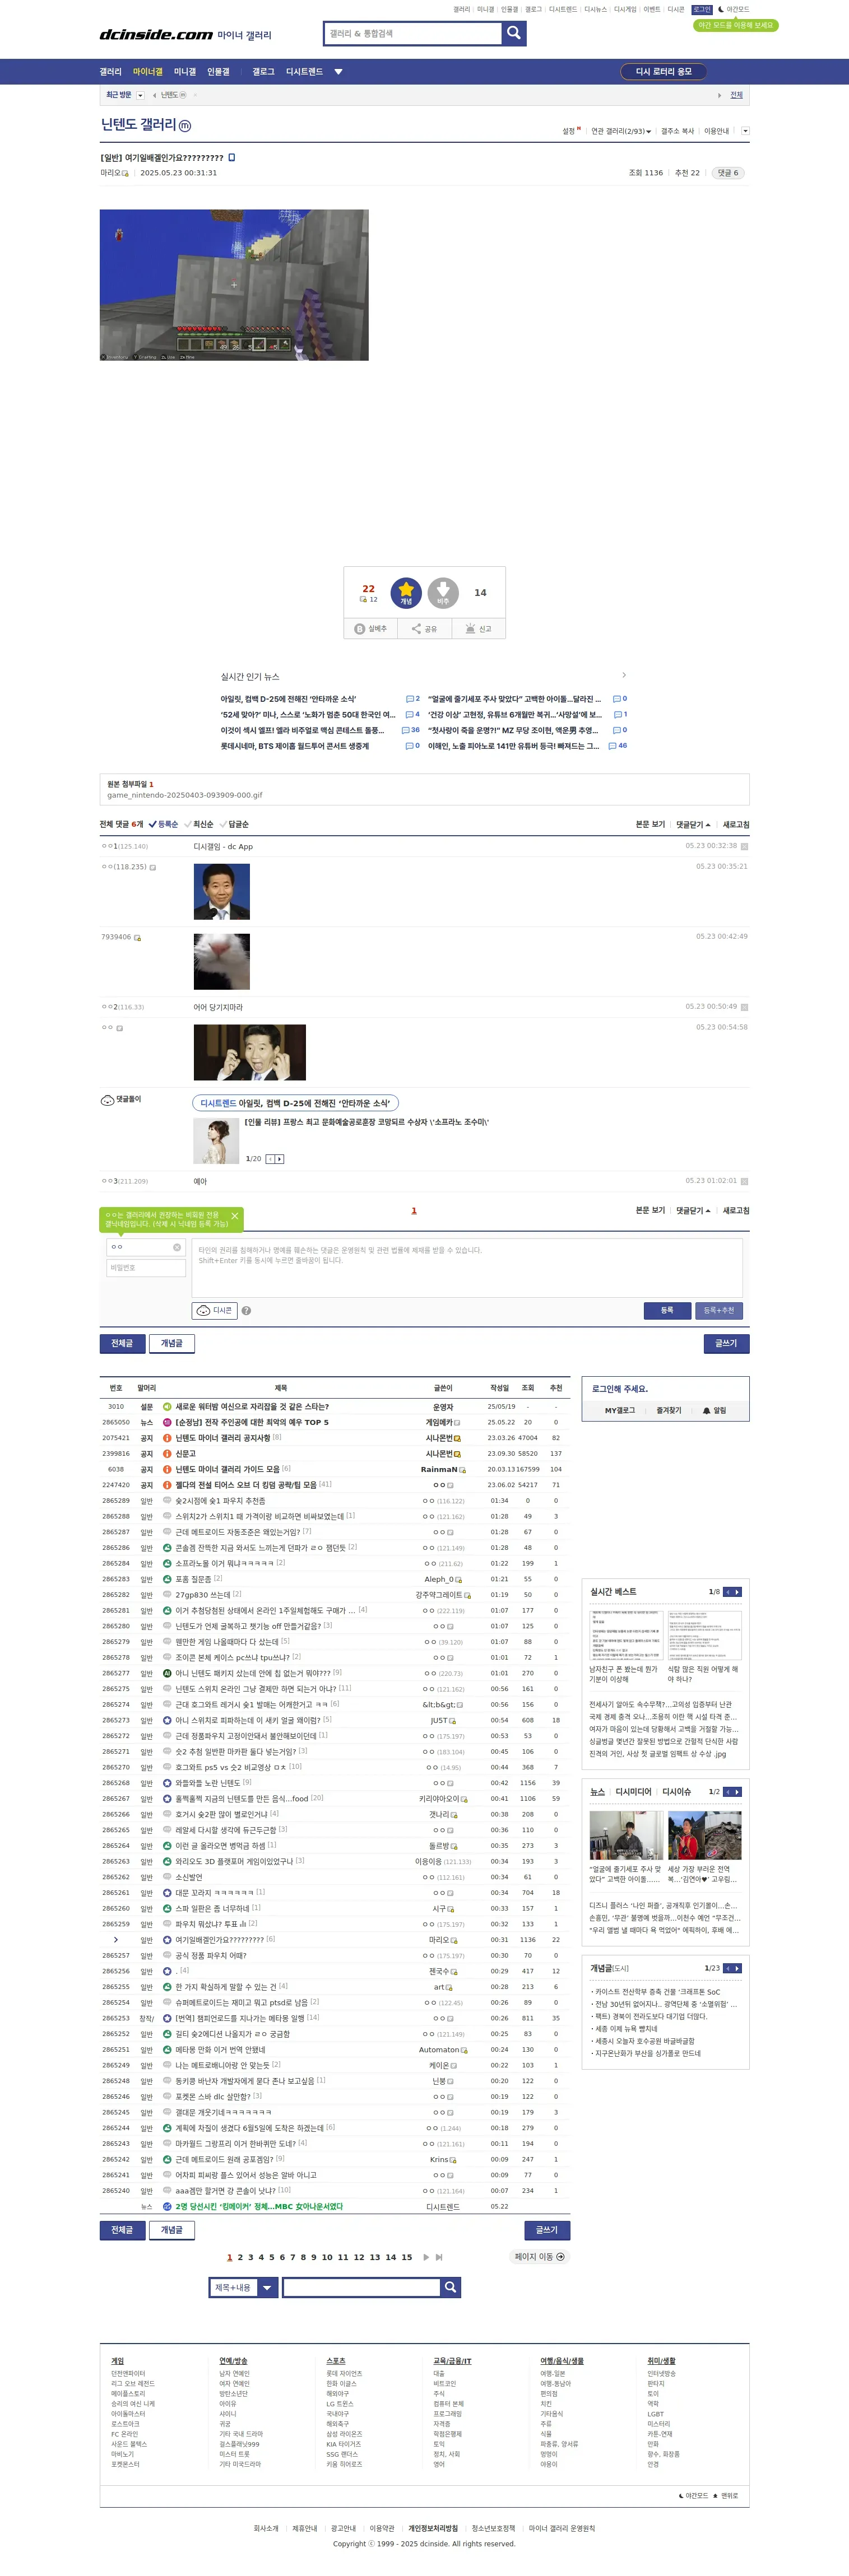Screen dimensions: 849x2576
Task: Click next arrow in 개념글 panel
Action: coord(738,1968)
